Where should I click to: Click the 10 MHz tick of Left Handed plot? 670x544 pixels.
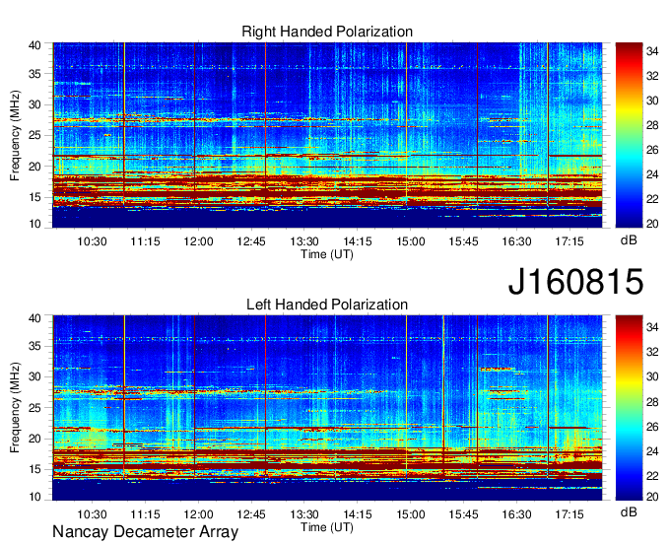(x=34, y=497)
